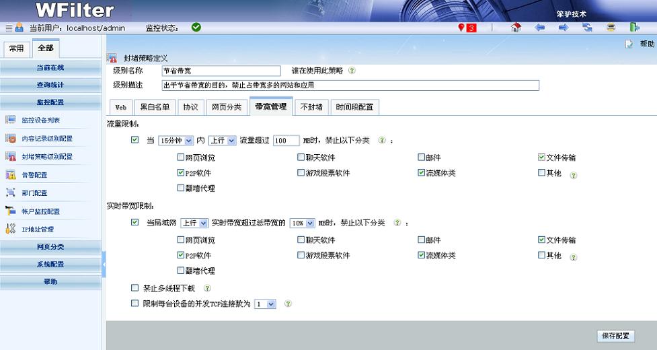Uncheck 文件传输 under 实时带宽限制
This screenshot has height=350, width=657.
tap(541, 240)
